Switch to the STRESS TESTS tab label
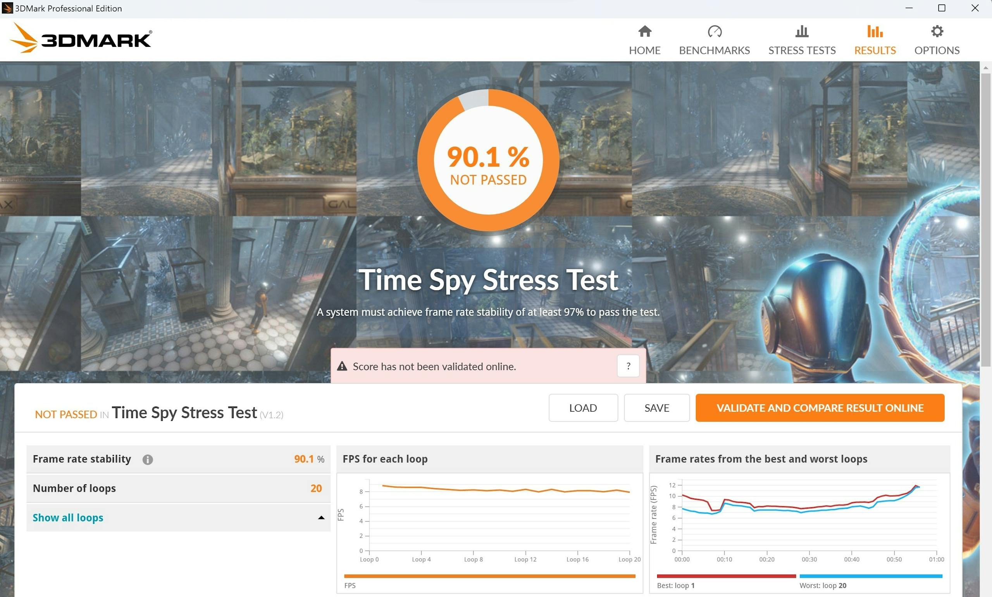The width and height of the screenshot is (992, 597). click(x=802, y=50)
